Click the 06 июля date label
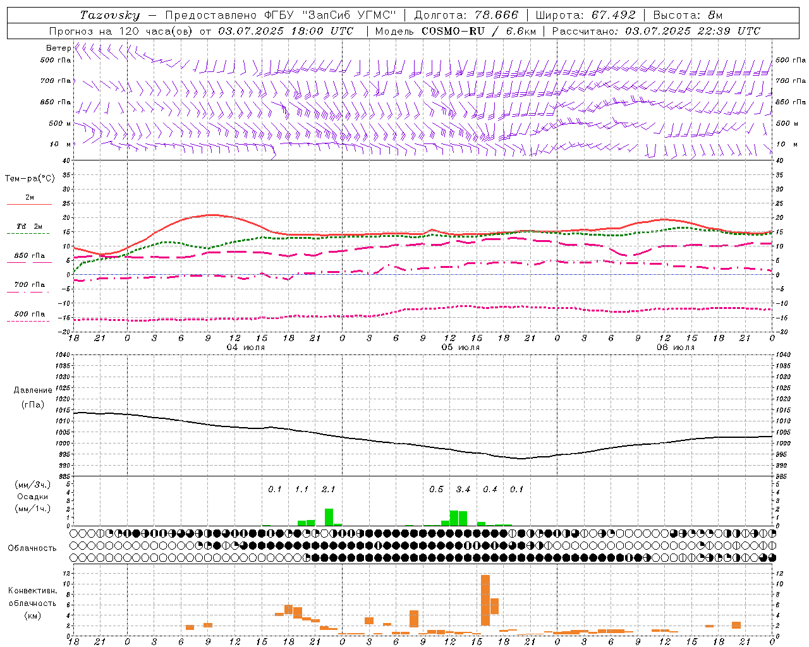This screenshot has width=809, height=647. click(675, 348)
